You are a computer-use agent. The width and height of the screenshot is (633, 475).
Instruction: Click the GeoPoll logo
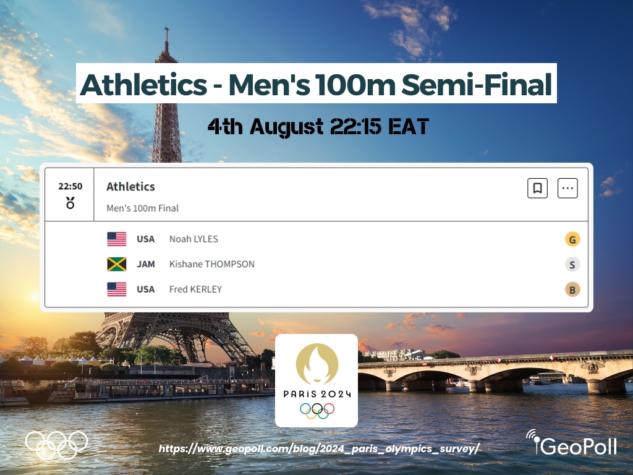pyautogui.click(x=571, y=443)
